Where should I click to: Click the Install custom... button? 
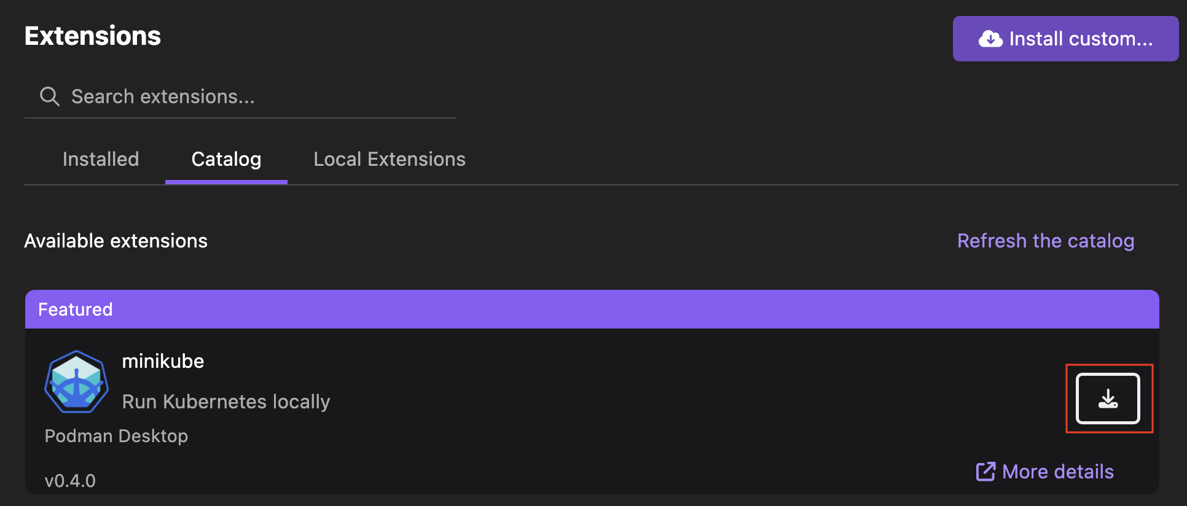click(1065, 39)
